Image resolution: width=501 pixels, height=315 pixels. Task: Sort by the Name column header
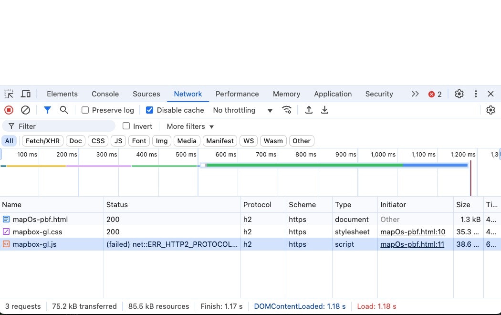point(52,205)
